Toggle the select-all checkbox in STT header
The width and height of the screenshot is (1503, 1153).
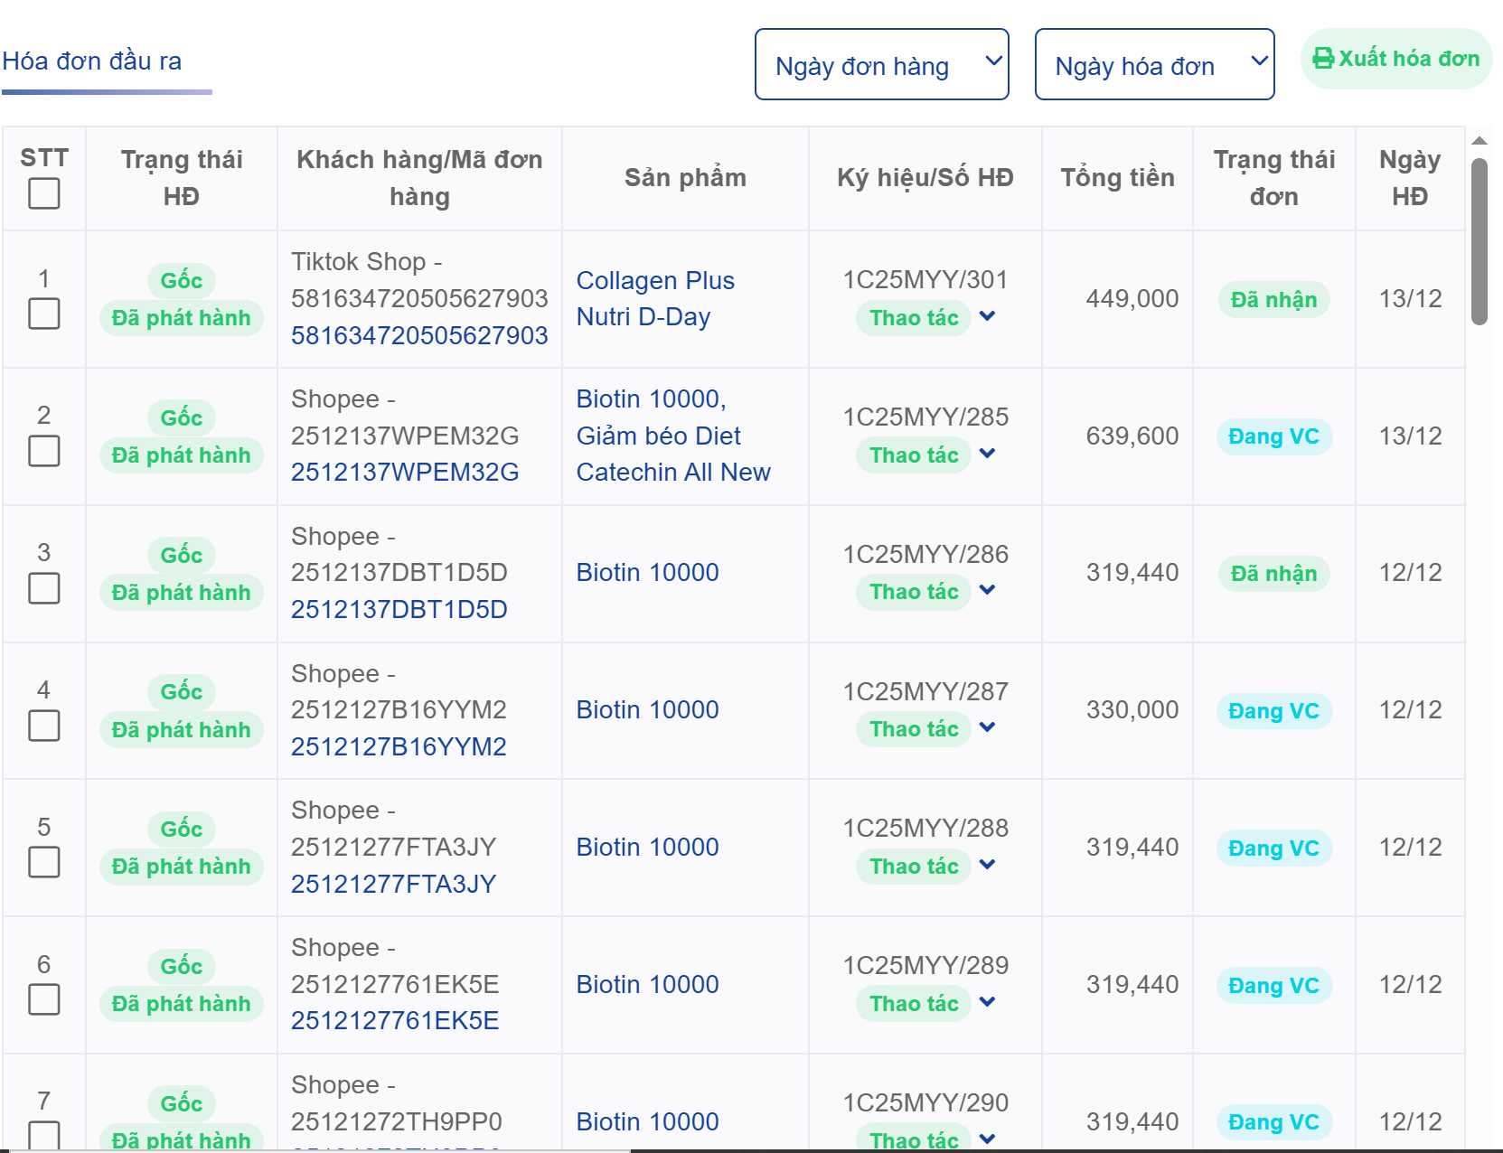pos(43,192)
